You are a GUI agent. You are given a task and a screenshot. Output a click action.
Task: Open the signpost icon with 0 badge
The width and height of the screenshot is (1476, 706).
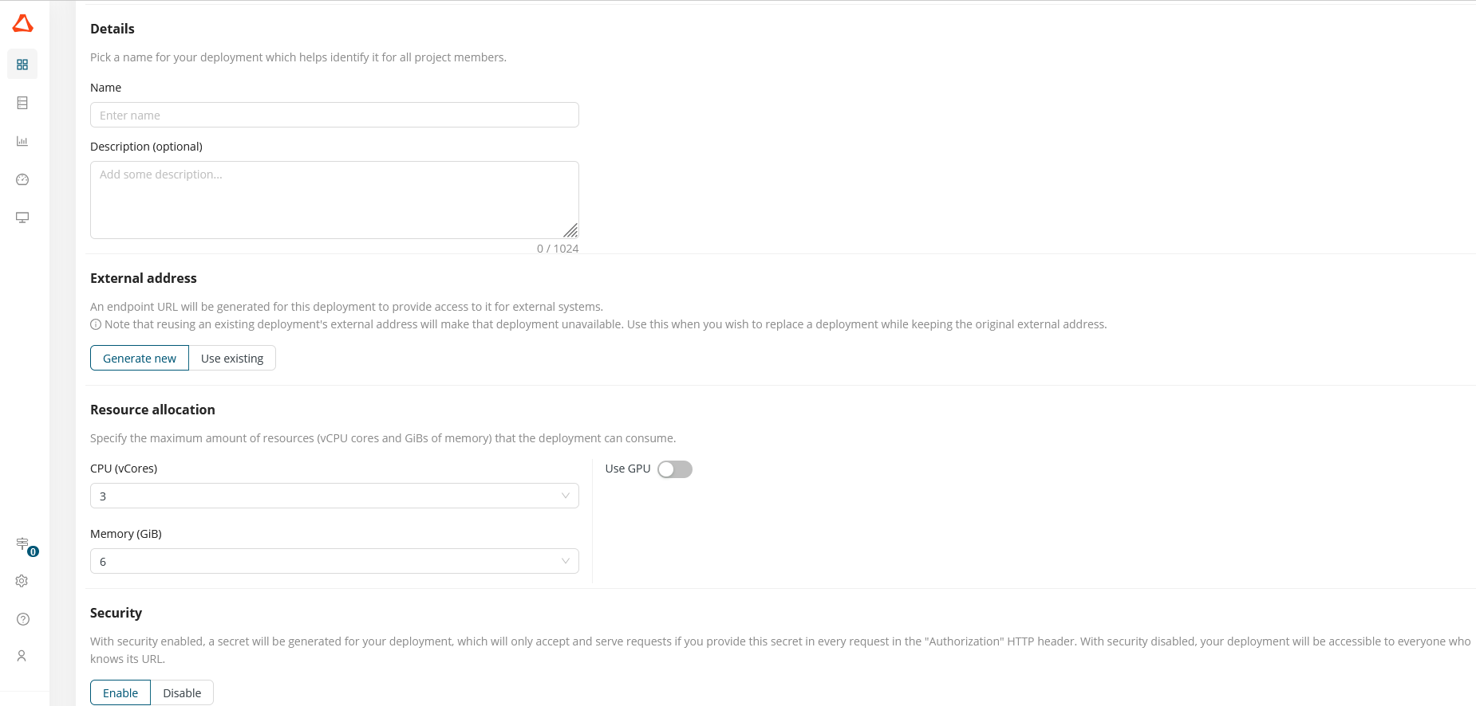click(x=24, y=545)
